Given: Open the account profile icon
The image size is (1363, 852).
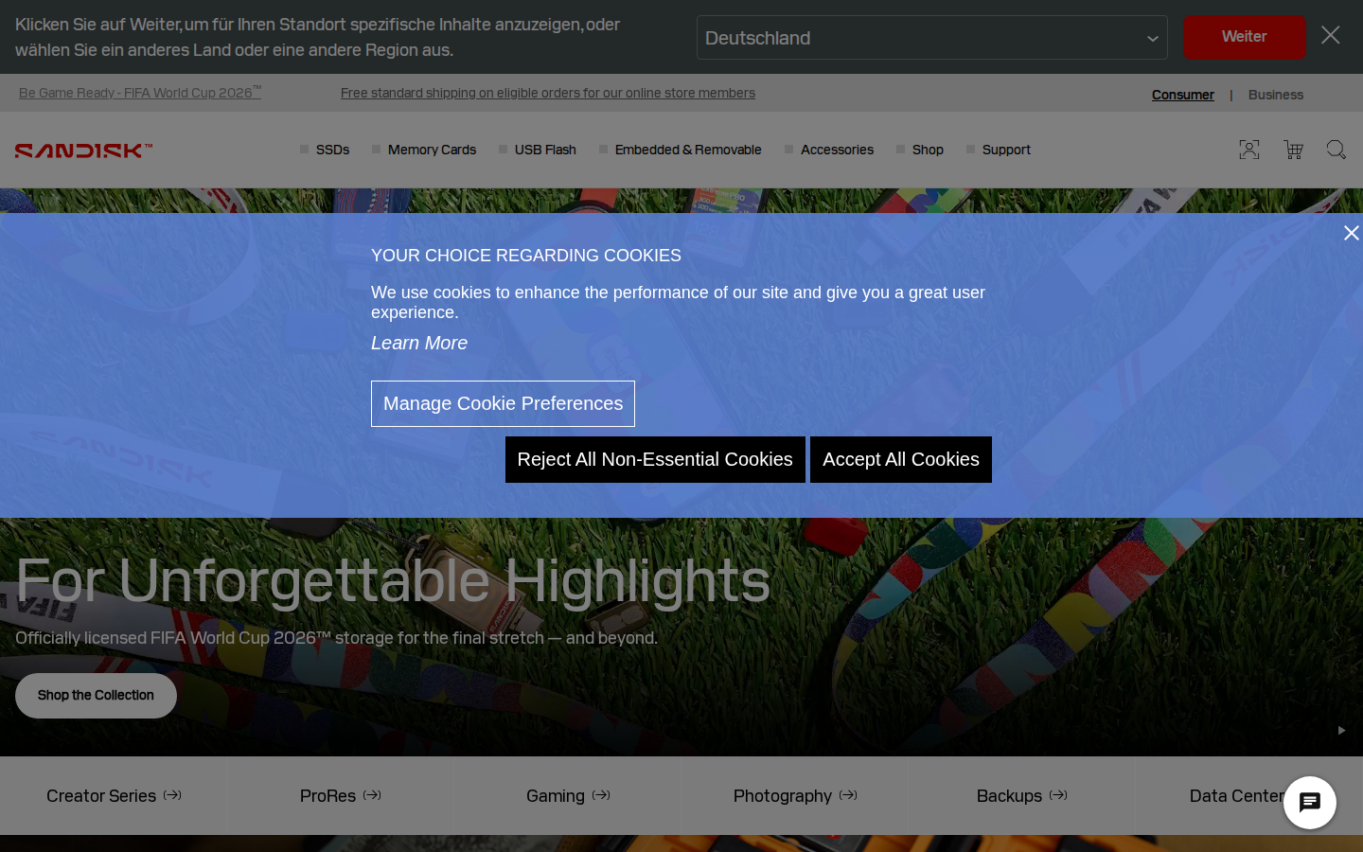Looking at the screenshot, I should click(x=1249, y=150).
